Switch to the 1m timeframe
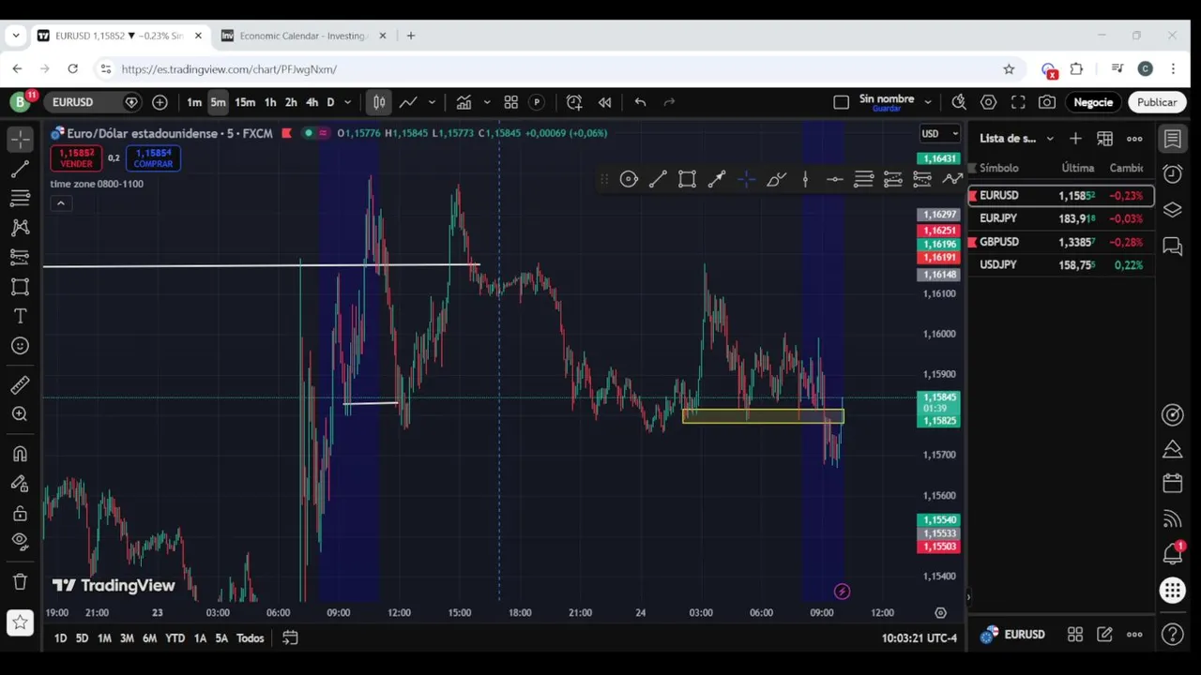The height and width of the screenshot is (675, 1201). (193, 102)
